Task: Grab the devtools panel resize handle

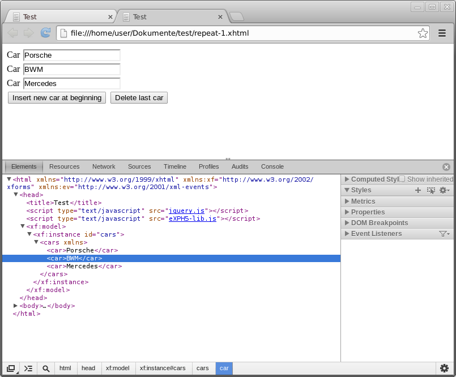Action: 228,159
